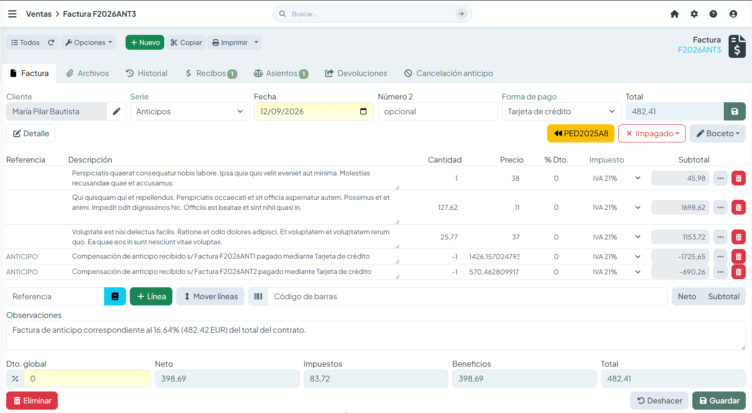Open product catalog book icon
The height and width of the screenshot is (413, 752).
pyautogui.click(x=115, y=296)
